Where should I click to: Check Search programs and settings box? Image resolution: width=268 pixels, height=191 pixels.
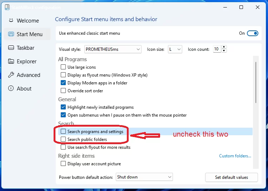tap(63, 132)
